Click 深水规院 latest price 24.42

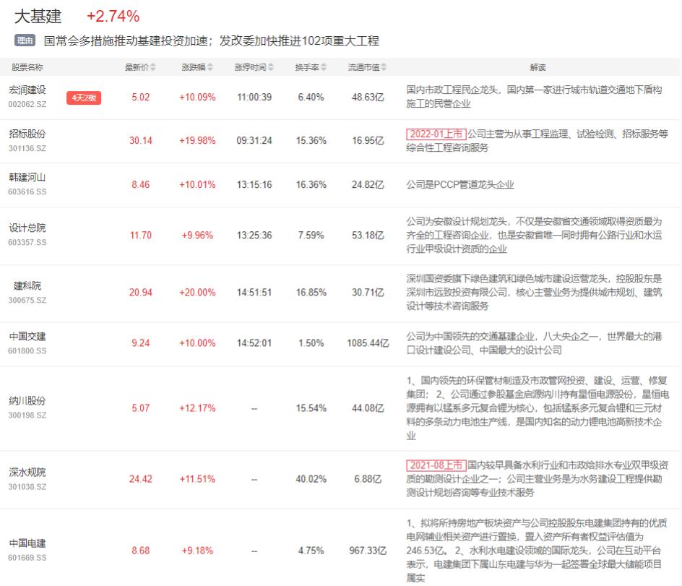pyautogui.click(x=140, y=479)
